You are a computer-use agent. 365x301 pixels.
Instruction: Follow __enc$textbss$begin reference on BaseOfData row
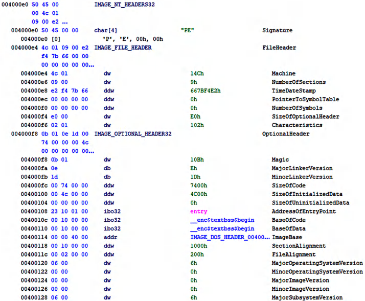click(222, 229)
